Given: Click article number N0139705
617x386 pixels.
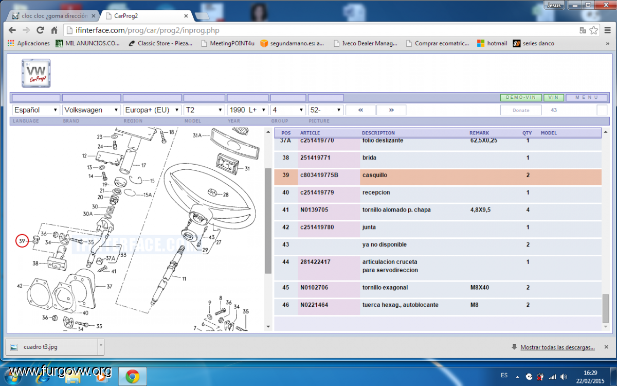Looking at the screenshot, I should click(x=314, y=210).
